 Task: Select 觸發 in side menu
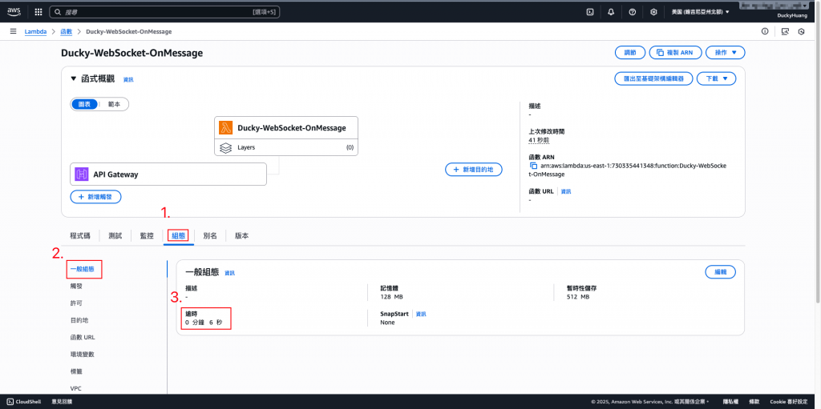(76, 286)
